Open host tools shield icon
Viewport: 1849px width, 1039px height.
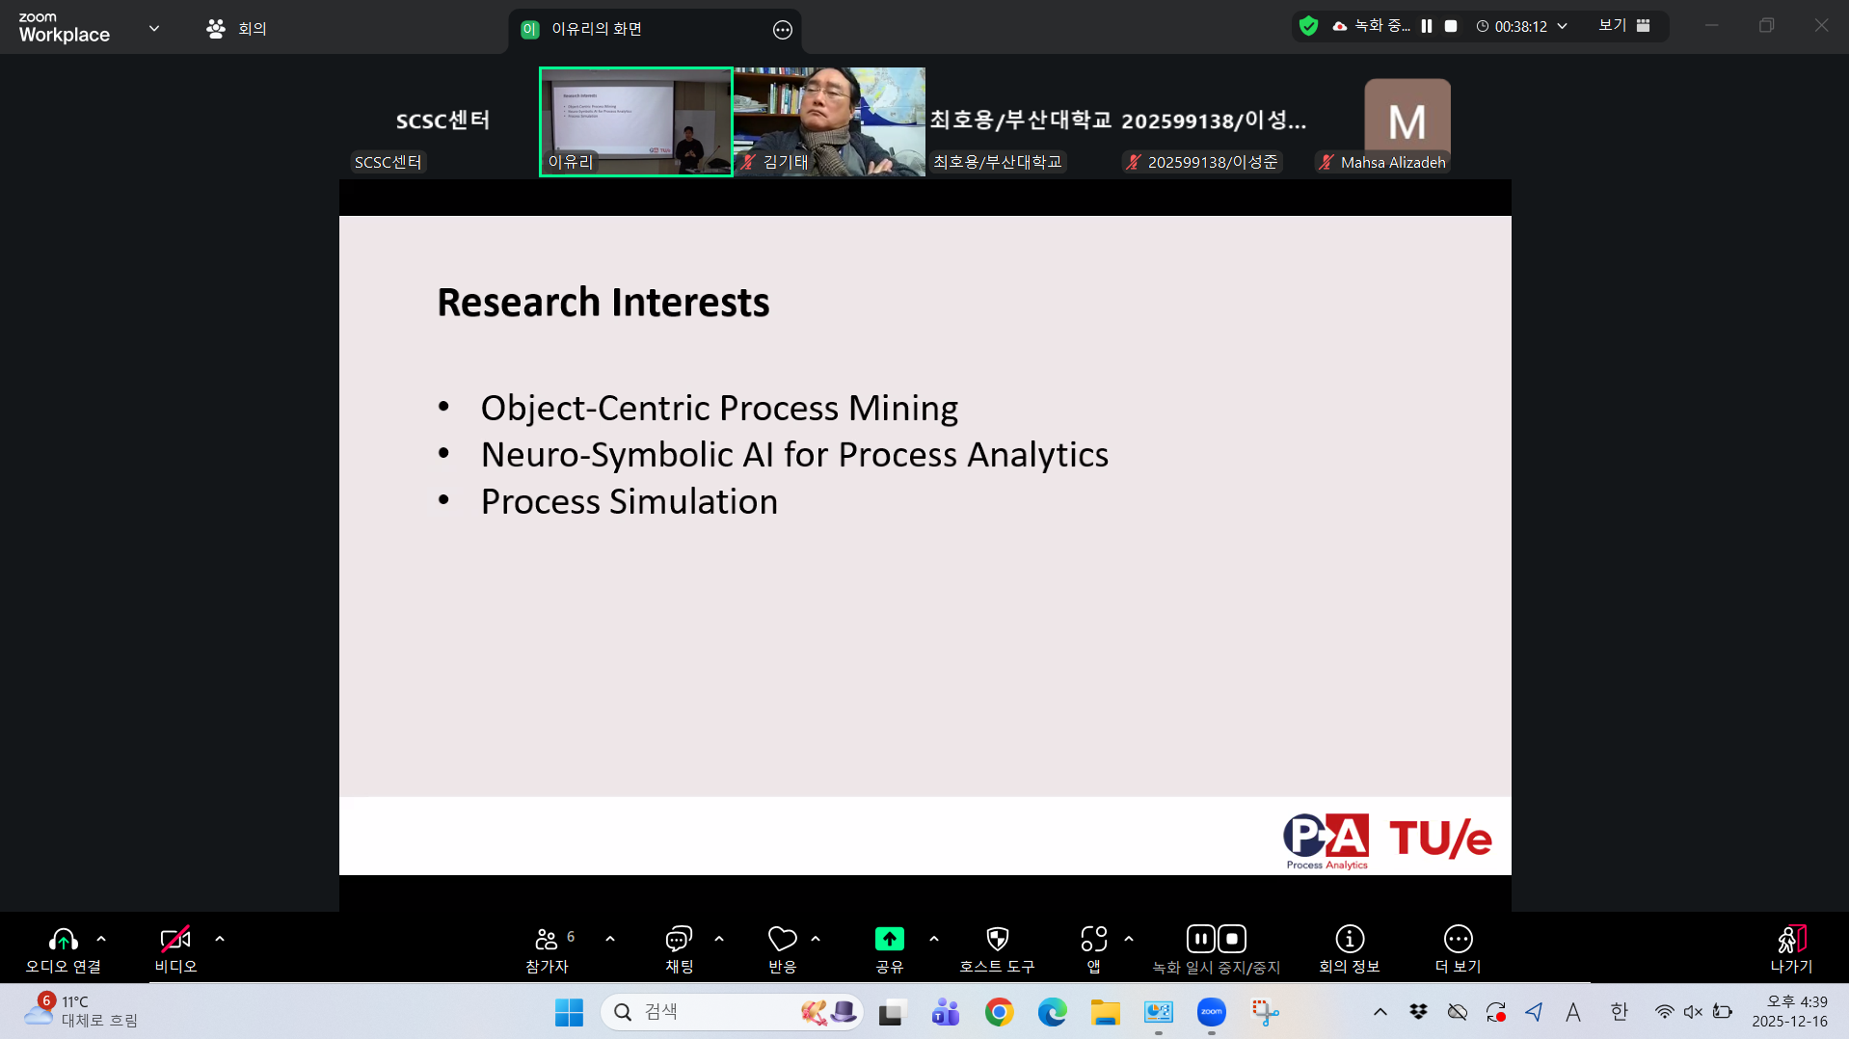[x=997, y=948]
